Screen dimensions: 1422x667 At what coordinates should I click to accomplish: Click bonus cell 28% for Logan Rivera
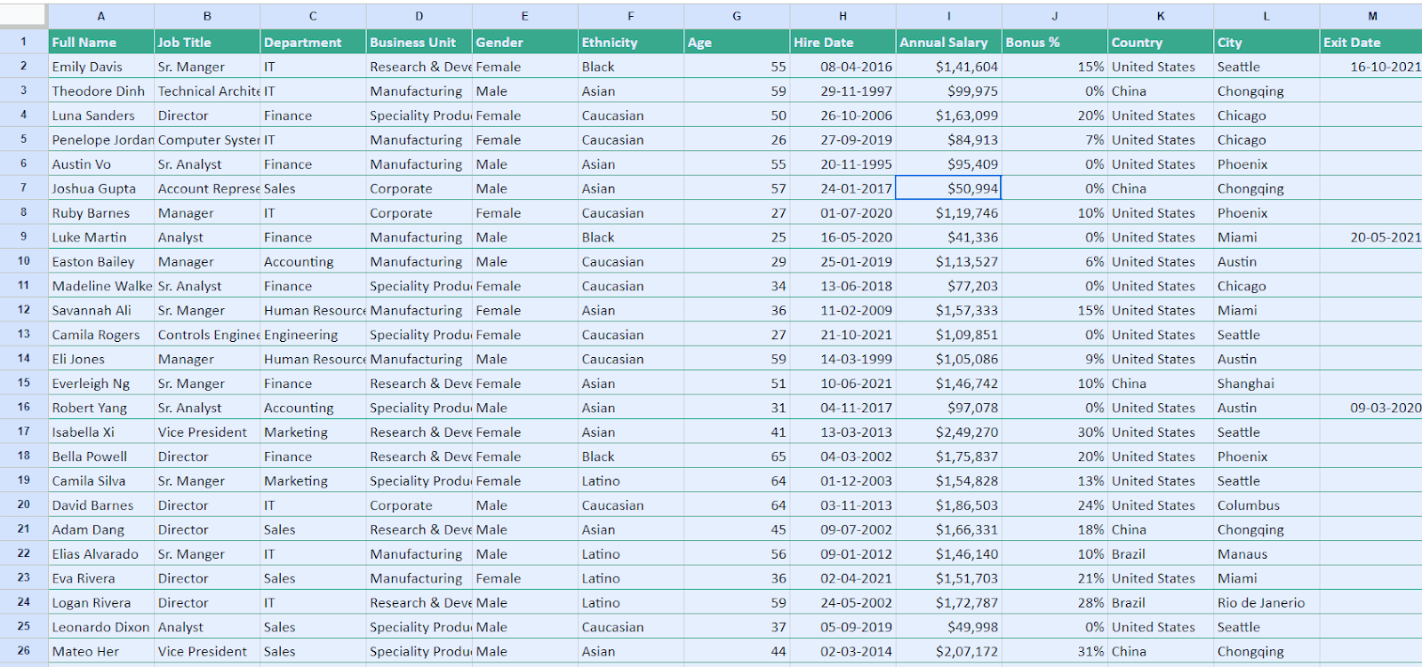tap(1055, 602)
